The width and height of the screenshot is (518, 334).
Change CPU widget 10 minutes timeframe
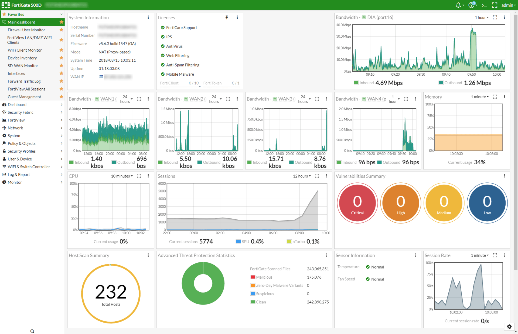122,176
